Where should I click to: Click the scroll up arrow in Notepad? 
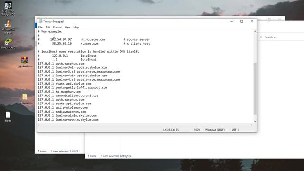coord(255,31)
